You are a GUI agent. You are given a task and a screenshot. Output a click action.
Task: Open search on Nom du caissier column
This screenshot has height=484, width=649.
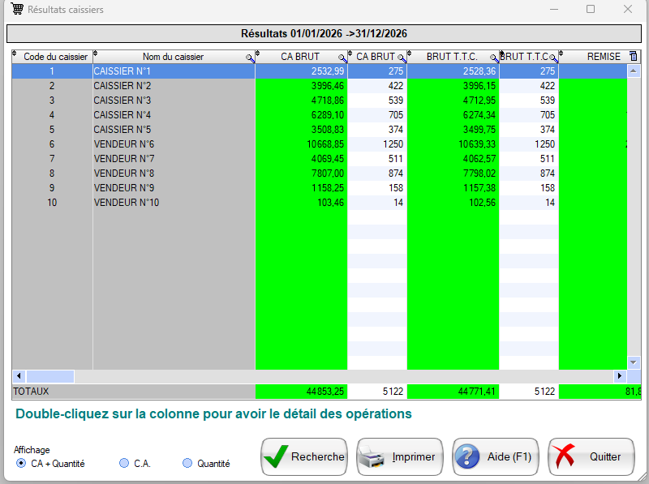pyautogui.click(x=249, y=57)
